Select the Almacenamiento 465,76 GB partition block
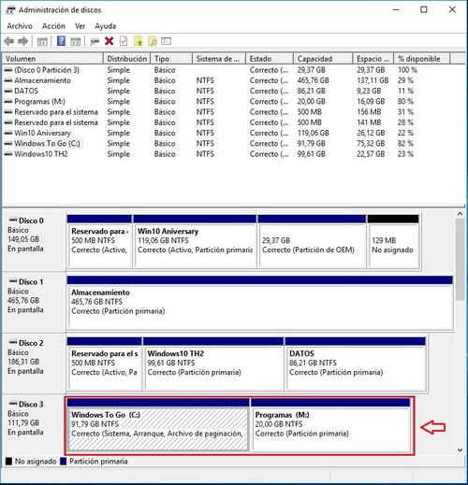This screenshot has width=468, height=485. coord(260,303)
